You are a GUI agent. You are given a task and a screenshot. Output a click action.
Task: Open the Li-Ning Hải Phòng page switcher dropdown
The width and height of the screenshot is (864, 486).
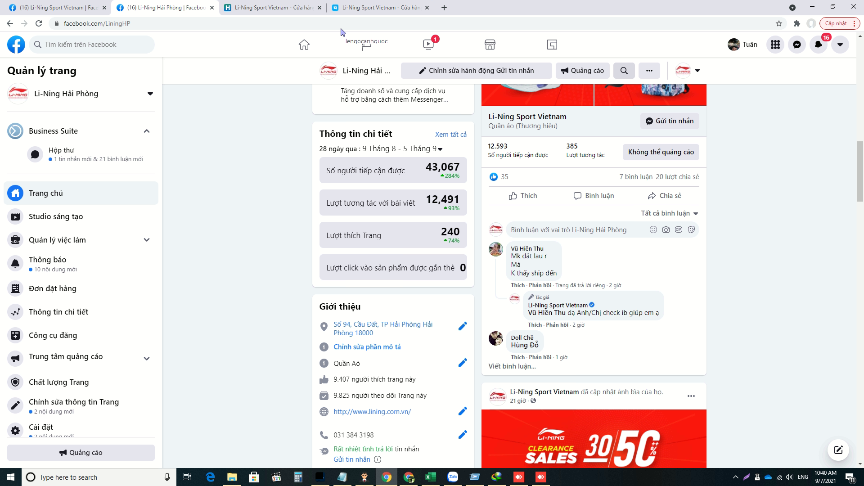tap(150, 94)
